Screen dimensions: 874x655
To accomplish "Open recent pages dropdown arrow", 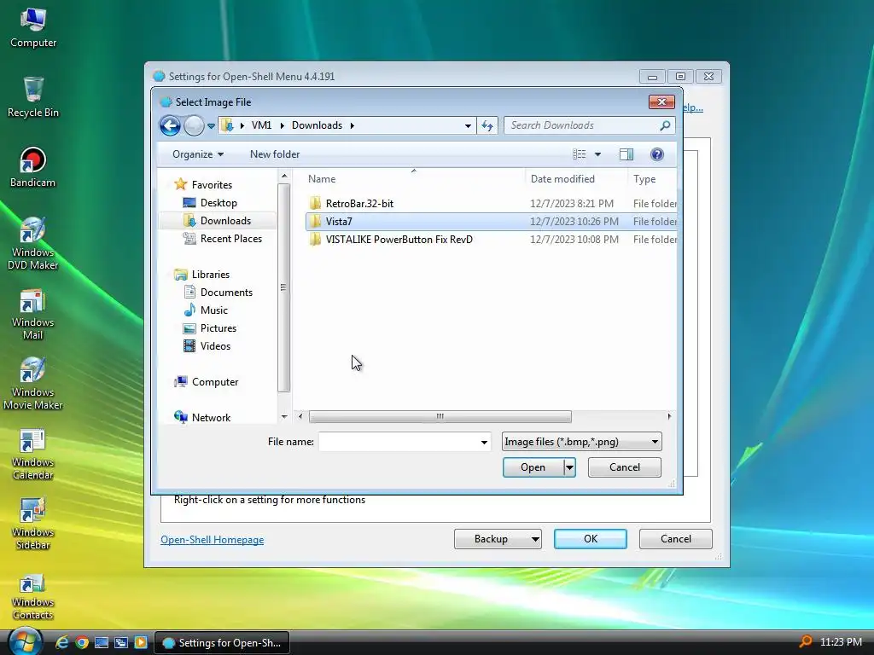I will [212, 126].
